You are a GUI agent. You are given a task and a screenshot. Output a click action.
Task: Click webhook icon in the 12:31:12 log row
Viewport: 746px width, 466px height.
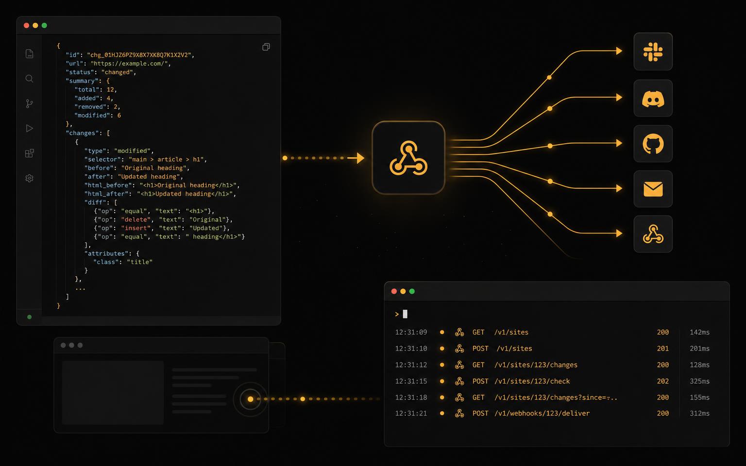tap(459, 365)
